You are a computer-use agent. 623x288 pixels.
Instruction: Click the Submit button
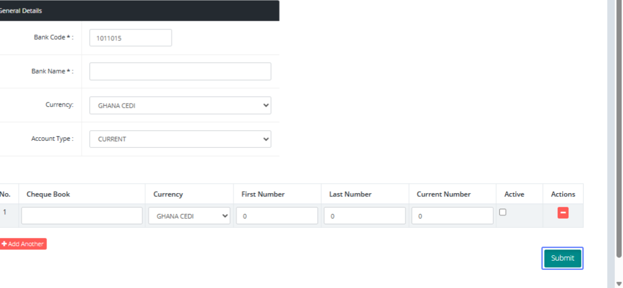click(x=562, y=258)
